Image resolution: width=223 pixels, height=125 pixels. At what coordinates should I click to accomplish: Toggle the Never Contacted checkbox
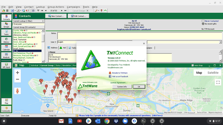[x=203, y=21]
